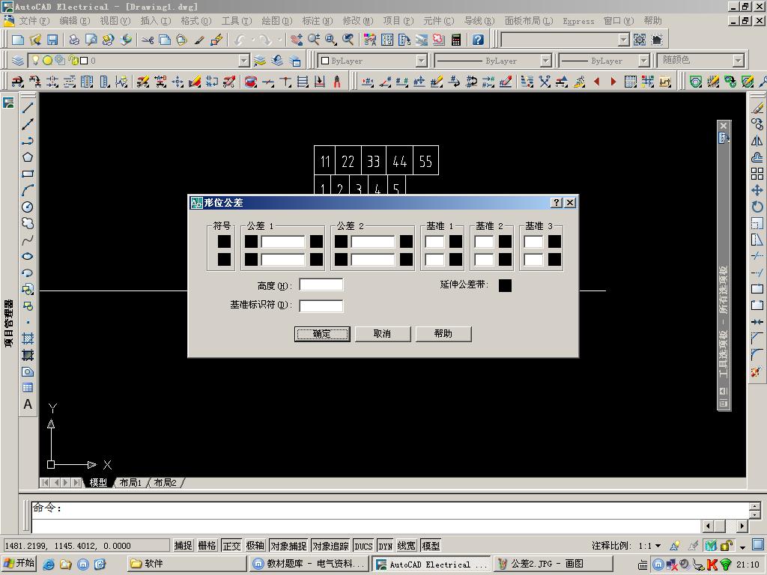The image size is (767, 575).
Task: Select the Circle draw tool
Action: tap(28, 207)
